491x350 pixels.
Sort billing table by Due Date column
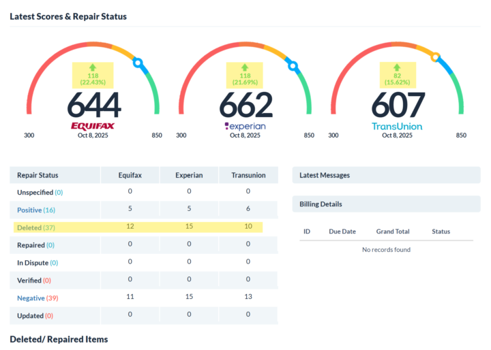point(342,232)
